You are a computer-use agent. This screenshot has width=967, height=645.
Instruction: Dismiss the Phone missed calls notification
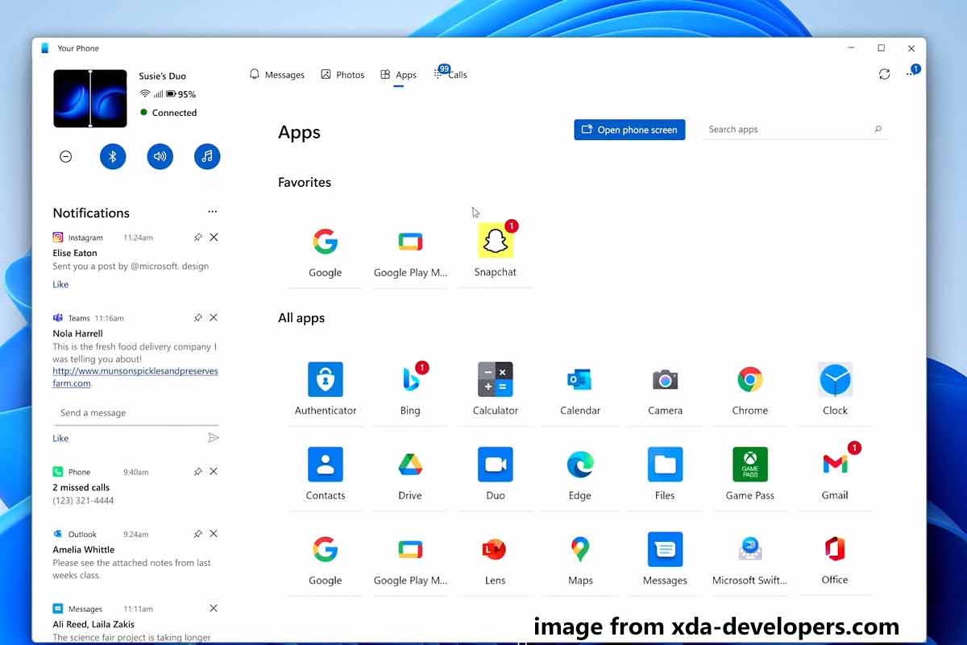coord(214,472)
